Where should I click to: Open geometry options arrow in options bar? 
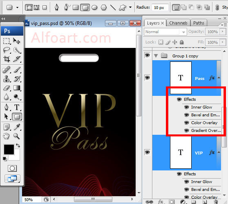[130, 7]
